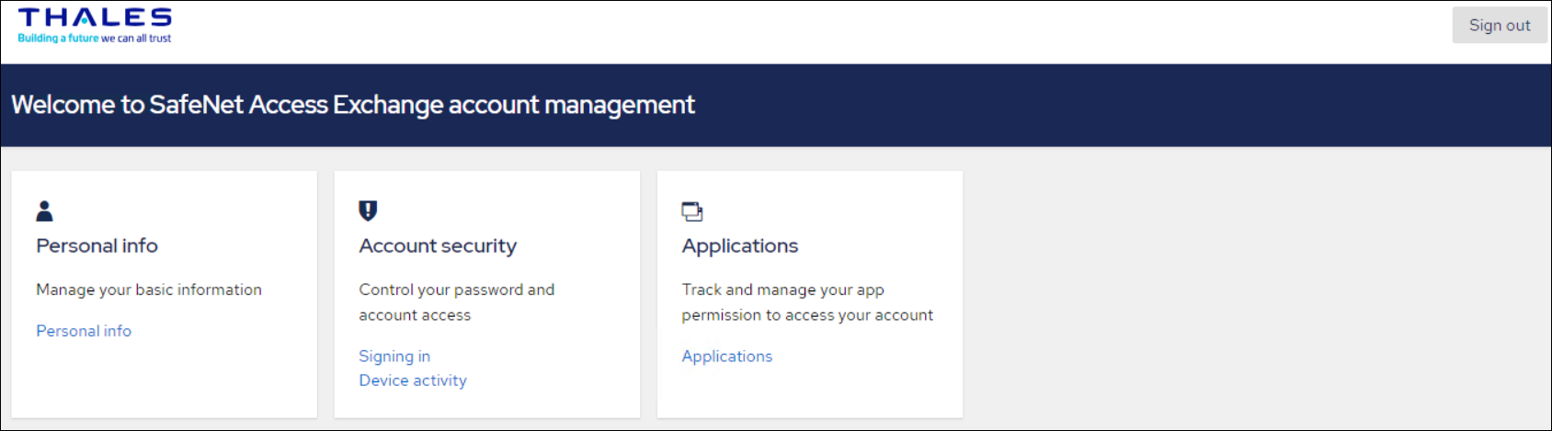Go to the Device activity link
This screenshot has width=1552, height=431.
[x=413, y=380]
